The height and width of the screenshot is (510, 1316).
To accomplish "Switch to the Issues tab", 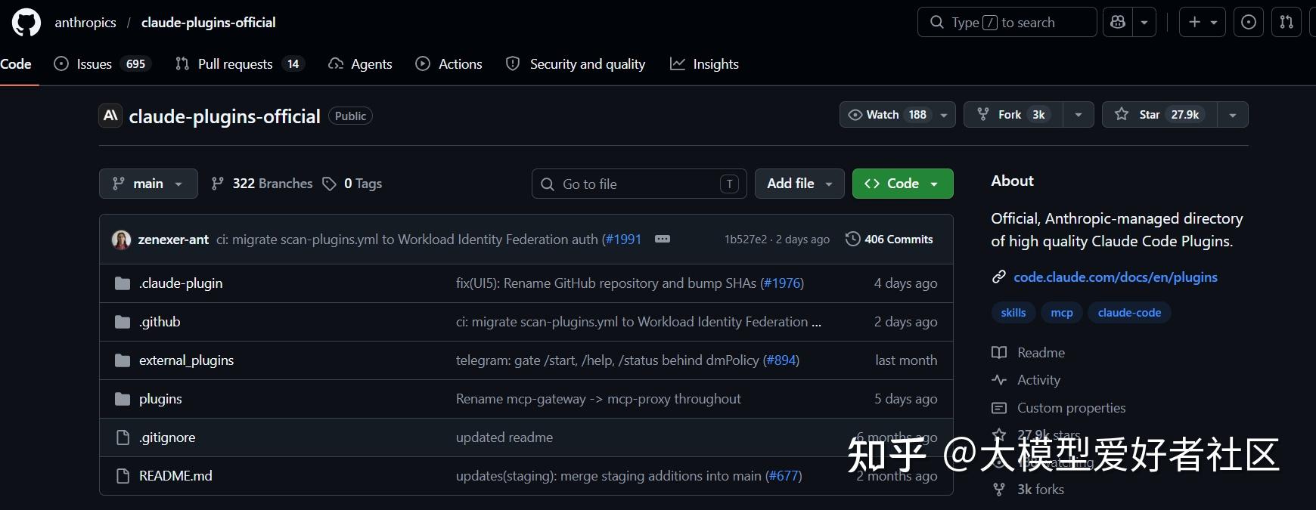I will (x=103, y=64).
